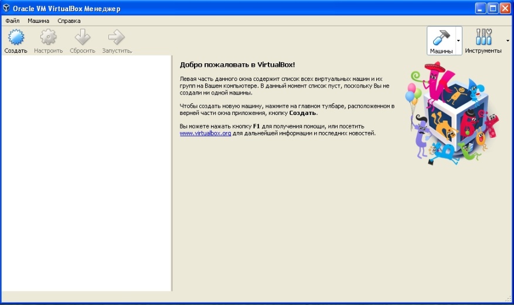Maximize the VirtualBox Manager window
The image size is (514, 305).
click(x=493, y=8)
